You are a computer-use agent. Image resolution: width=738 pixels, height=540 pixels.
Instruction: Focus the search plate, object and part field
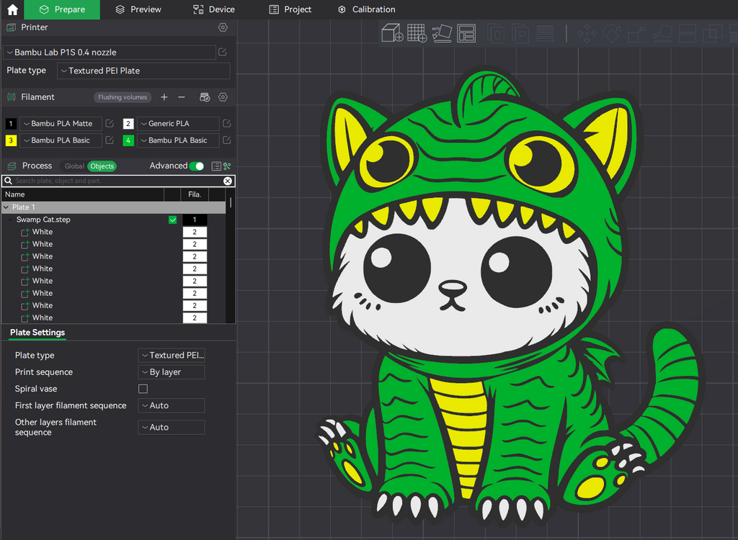point(117,181)
